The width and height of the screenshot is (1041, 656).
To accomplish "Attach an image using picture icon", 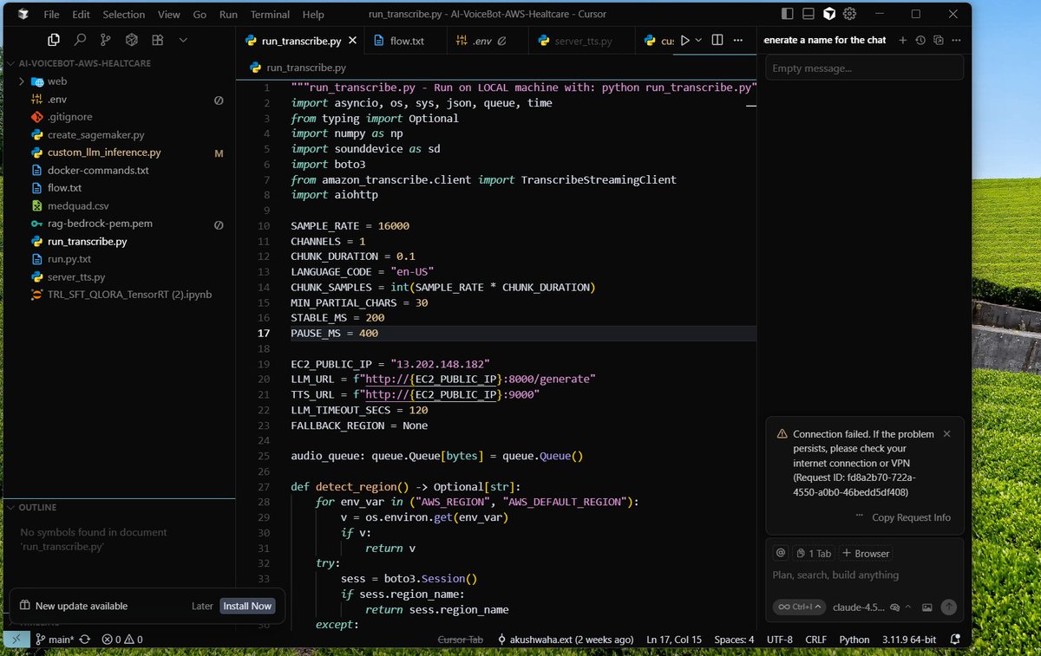I will click(x=926, y=607).
